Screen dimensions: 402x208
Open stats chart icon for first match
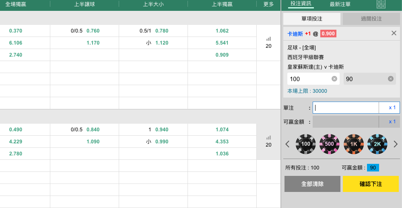pos(268,39)
